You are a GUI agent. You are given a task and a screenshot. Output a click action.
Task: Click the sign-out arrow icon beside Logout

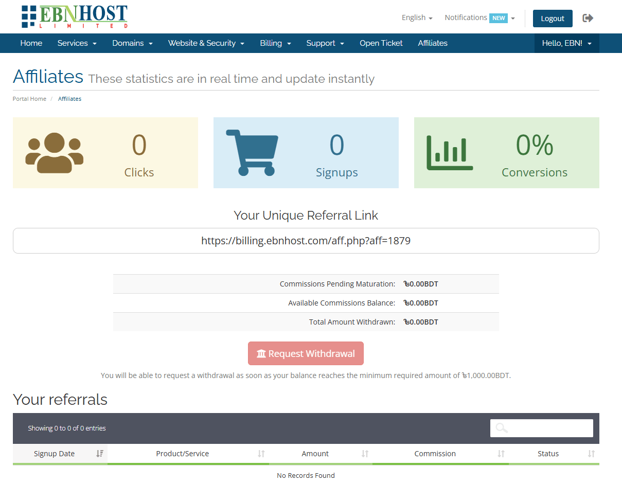588,18
